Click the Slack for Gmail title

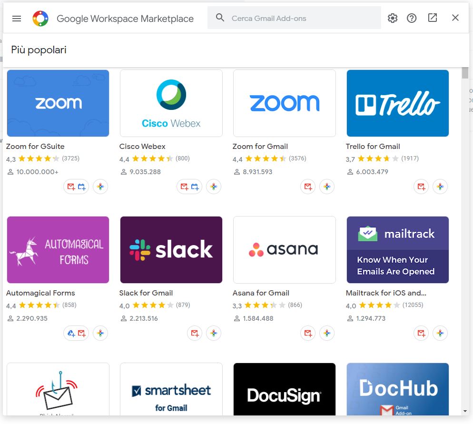[146, 293]
